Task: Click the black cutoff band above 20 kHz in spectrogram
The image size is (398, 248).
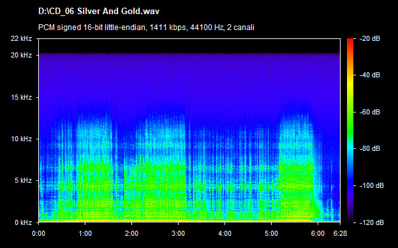Action: coord(189,46)
